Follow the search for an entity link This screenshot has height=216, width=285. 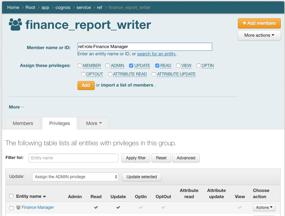pos(157,54)
